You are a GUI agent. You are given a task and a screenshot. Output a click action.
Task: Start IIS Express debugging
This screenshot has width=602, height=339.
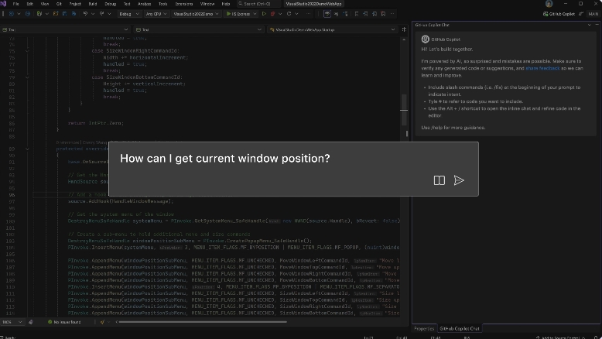pyautogui.click(x=238, y=14)
